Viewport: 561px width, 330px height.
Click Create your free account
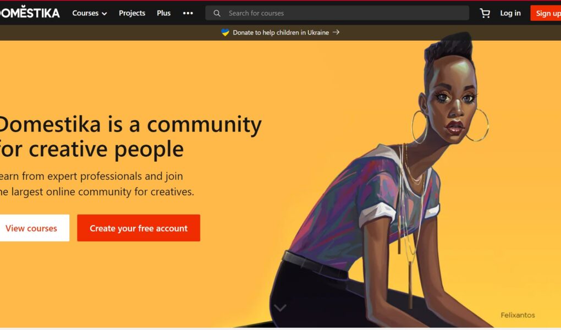139,228
